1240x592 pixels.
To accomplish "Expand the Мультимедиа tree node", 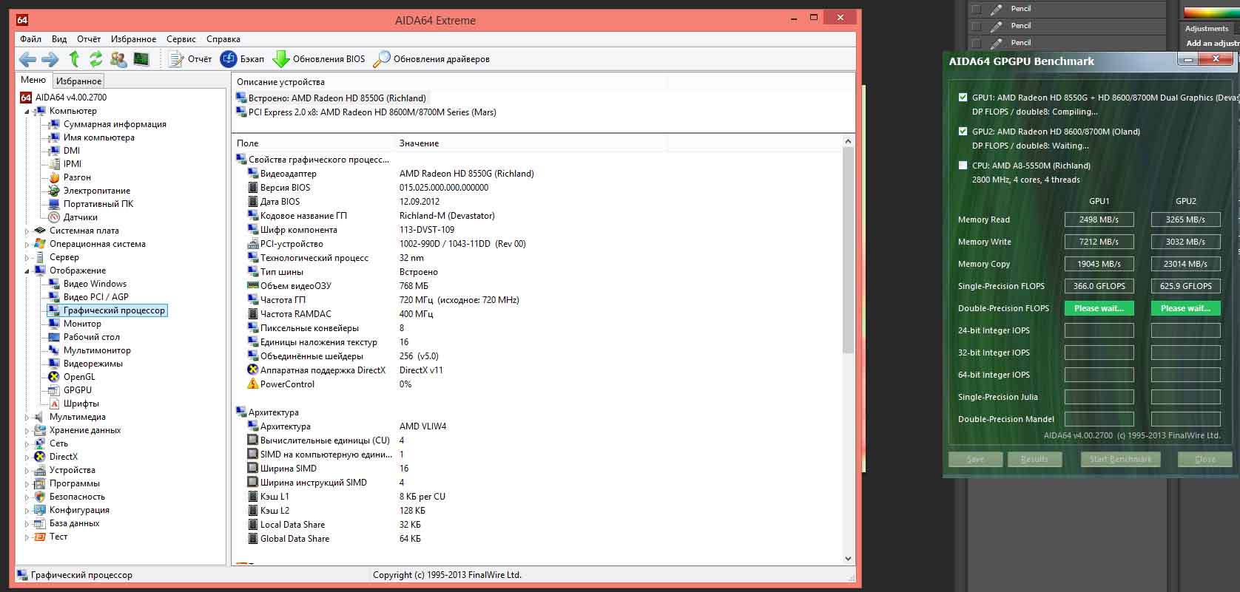I will click(27, 418).
